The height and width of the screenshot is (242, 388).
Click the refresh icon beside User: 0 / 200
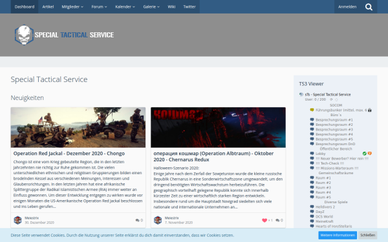click(331, 99)
